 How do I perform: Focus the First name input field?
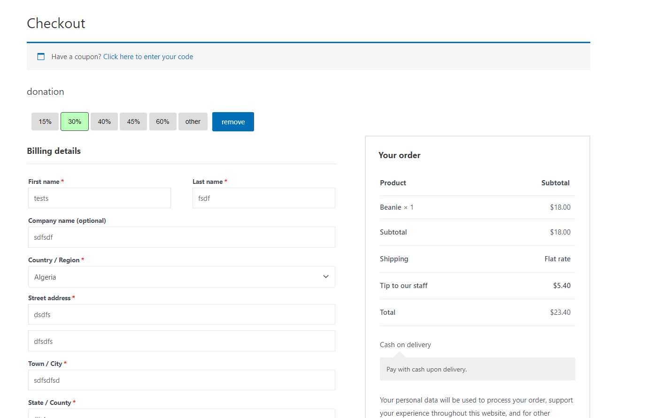click(99, 198)
